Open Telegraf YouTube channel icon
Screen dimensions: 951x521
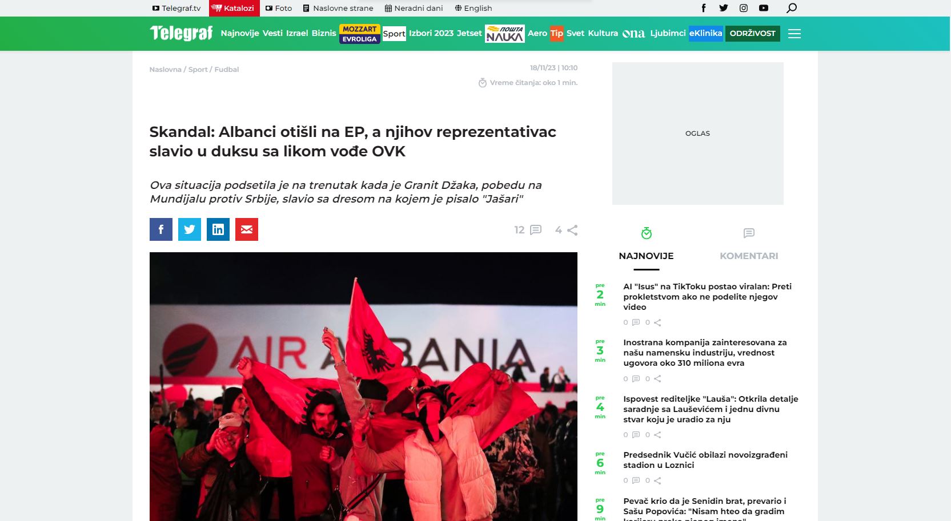pyautogui.click(x=764, y=8)
